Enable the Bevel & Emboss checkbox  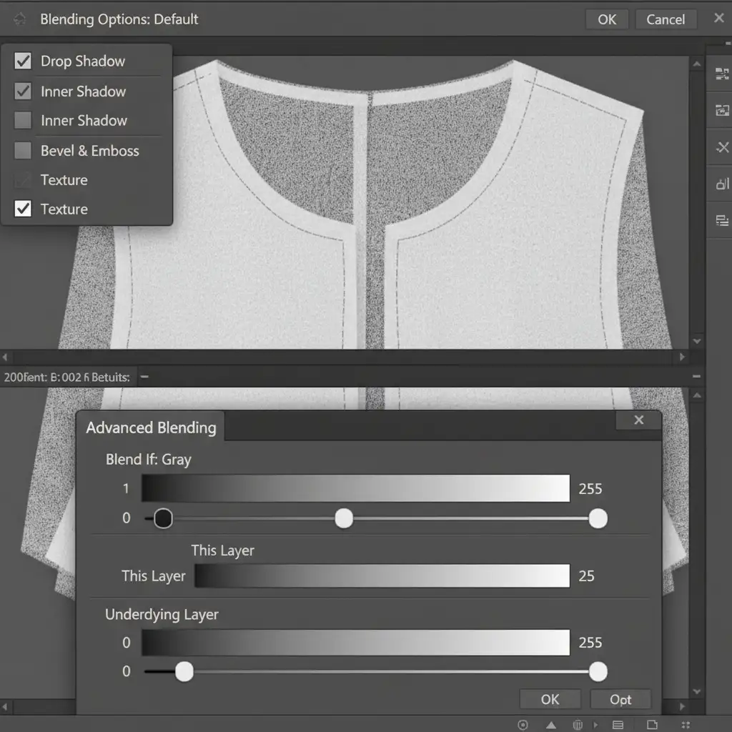23,151
